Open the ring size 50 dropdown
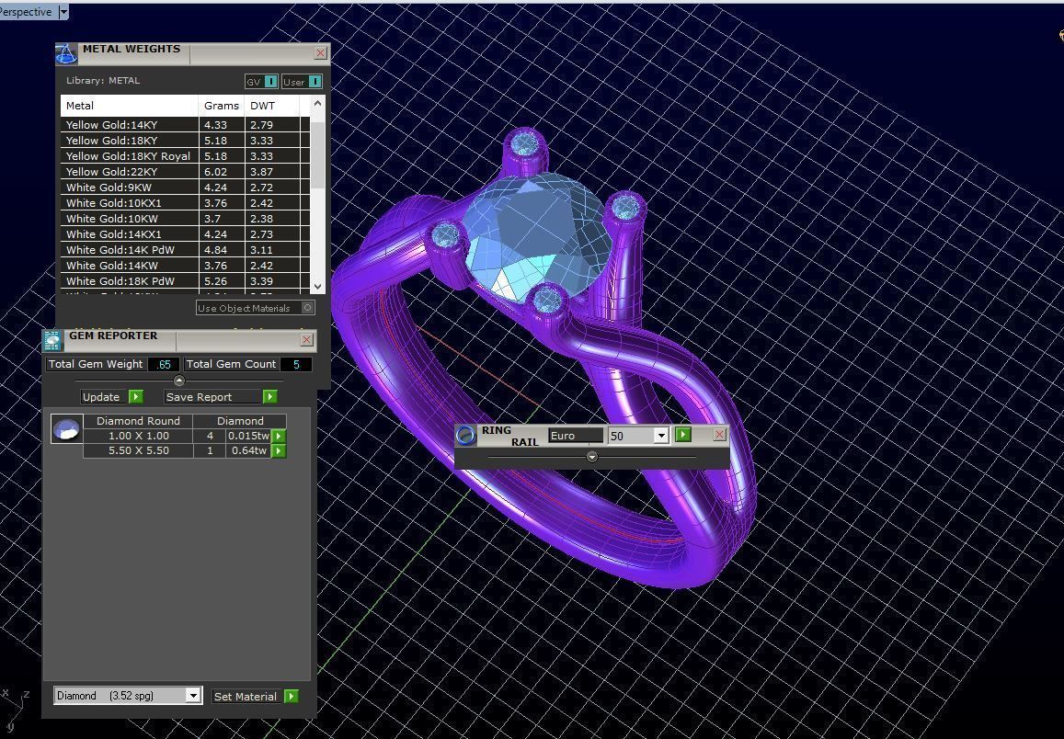Screen dimensions: 1064x739 click(x=660, y=436)
